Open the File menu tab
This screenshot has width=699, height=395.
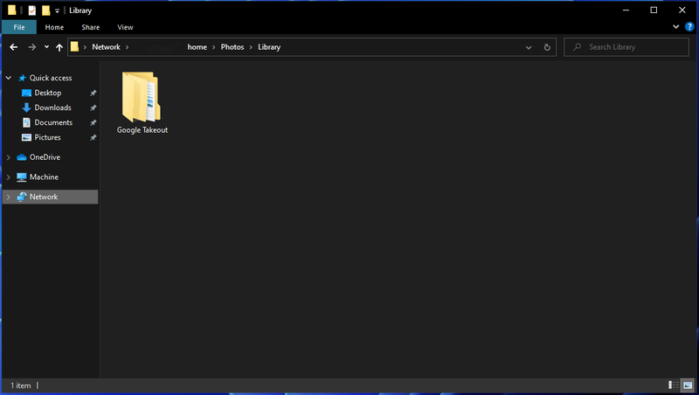pos(19,27)
